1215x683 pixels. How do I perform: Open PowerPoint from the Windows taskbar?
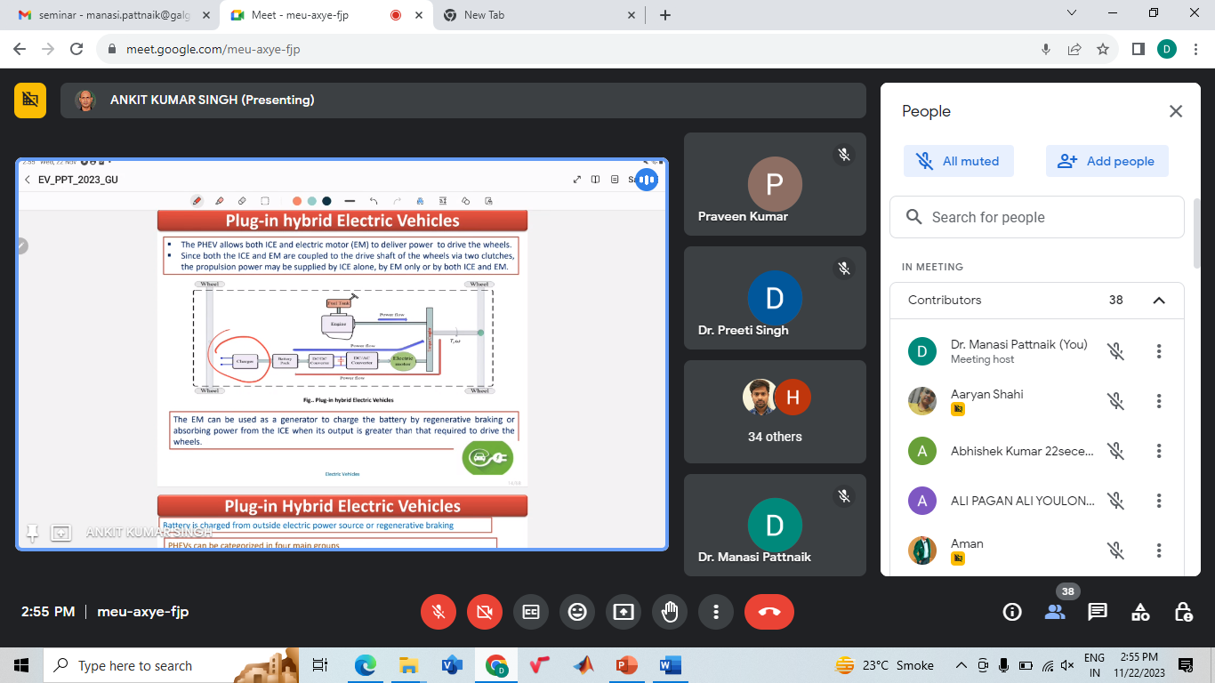627,665
